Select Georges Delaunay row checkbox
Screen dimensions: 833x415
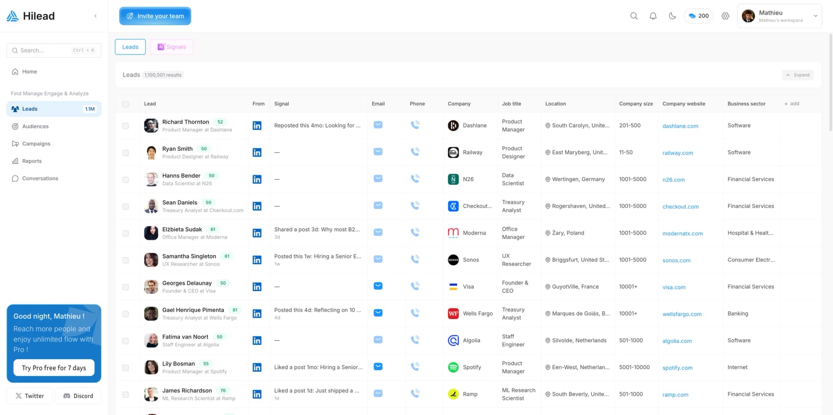pos(125,287)
